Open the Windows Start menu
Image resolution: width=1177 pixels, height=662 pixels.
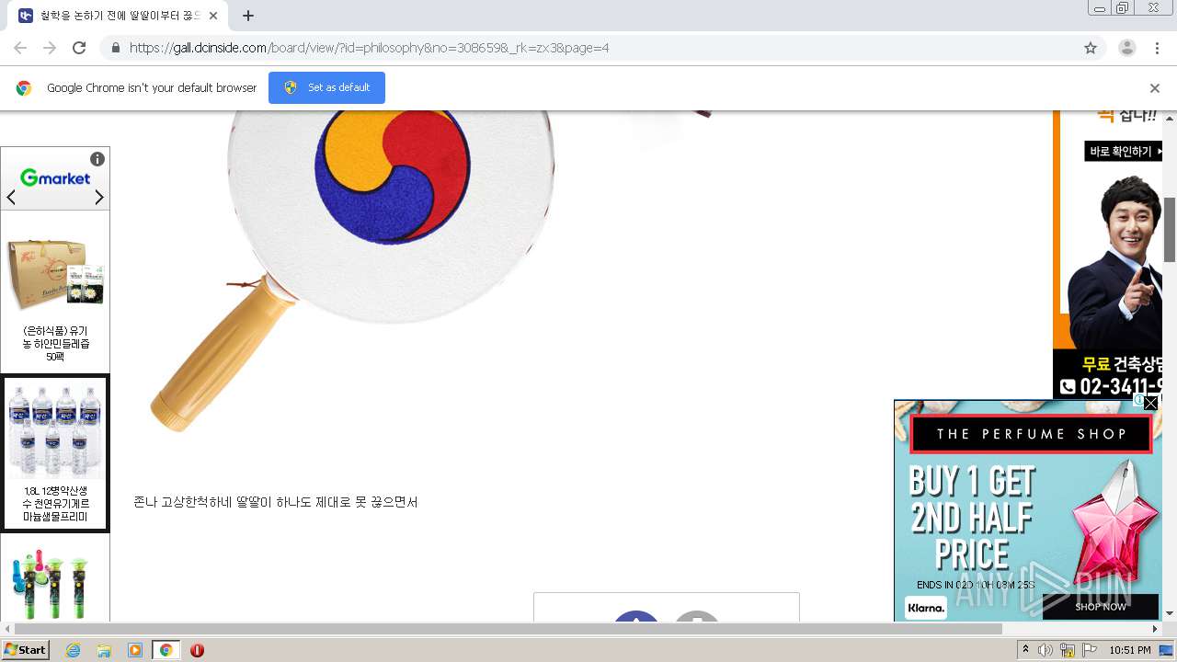coord(25,650)
